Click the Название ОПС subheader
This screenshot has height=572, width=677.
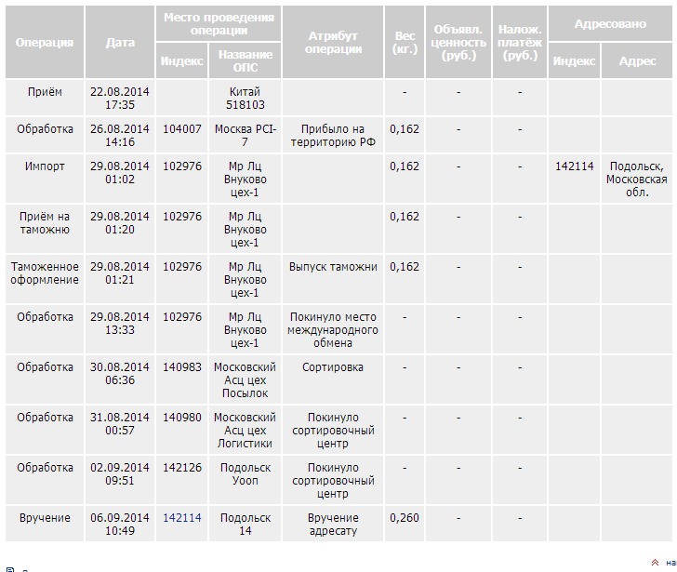[x=245, y=61]
